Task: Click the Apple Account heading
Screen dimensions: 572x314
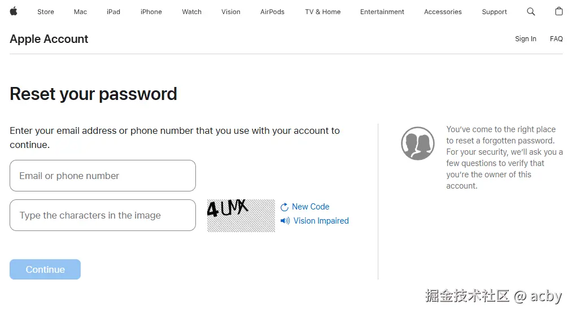Action: pyautogui.click(x=49, y=39)
